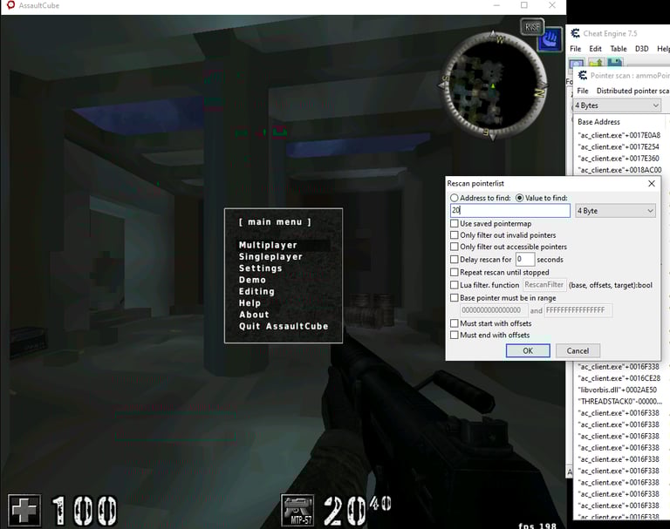Maximize the AssaultCube window

(x=523, y=5)
